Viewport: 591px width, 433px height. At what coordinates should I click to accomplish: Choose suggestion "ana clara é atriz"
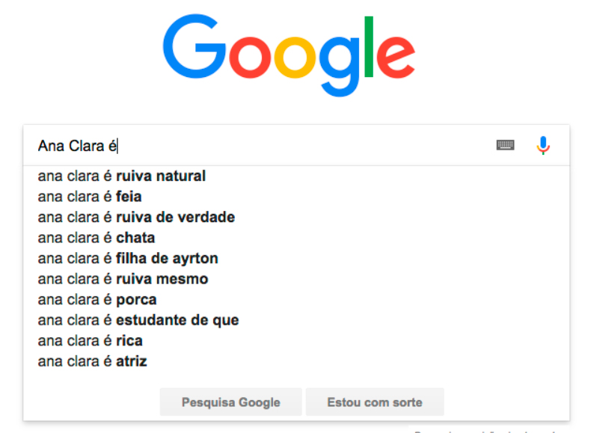tap(296, 362)
